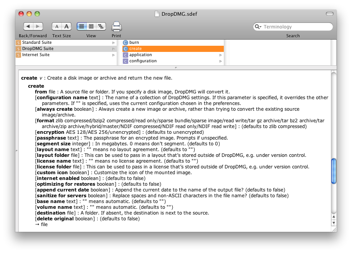Click the bold 'volume name' parameter

coord(55,207)
